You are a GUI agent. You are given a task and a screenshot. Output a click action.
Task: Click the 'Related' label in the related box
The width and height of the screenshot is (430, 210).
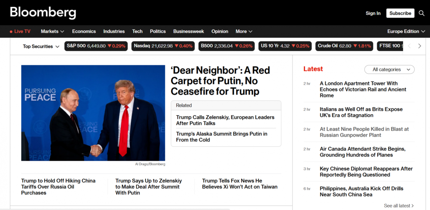click(x=184, y=105)
